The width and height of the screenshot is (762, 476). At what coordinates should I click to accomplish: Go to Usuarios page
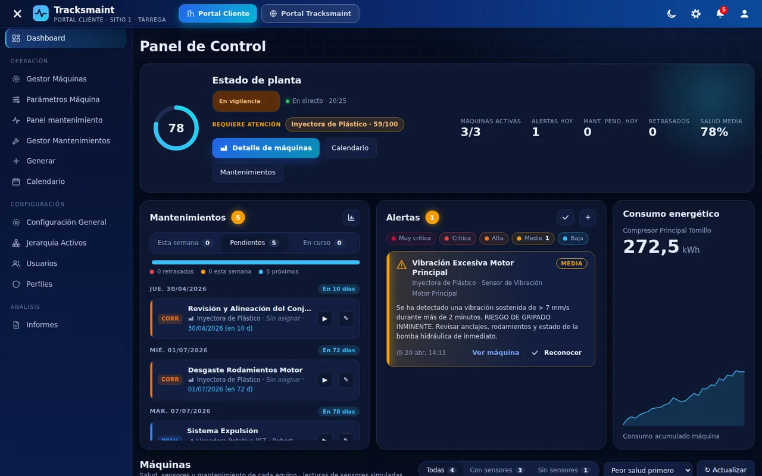66,264
